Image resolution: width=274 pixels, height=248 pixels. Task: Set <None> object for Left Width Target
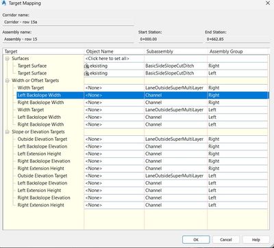(x=114, y=110)
